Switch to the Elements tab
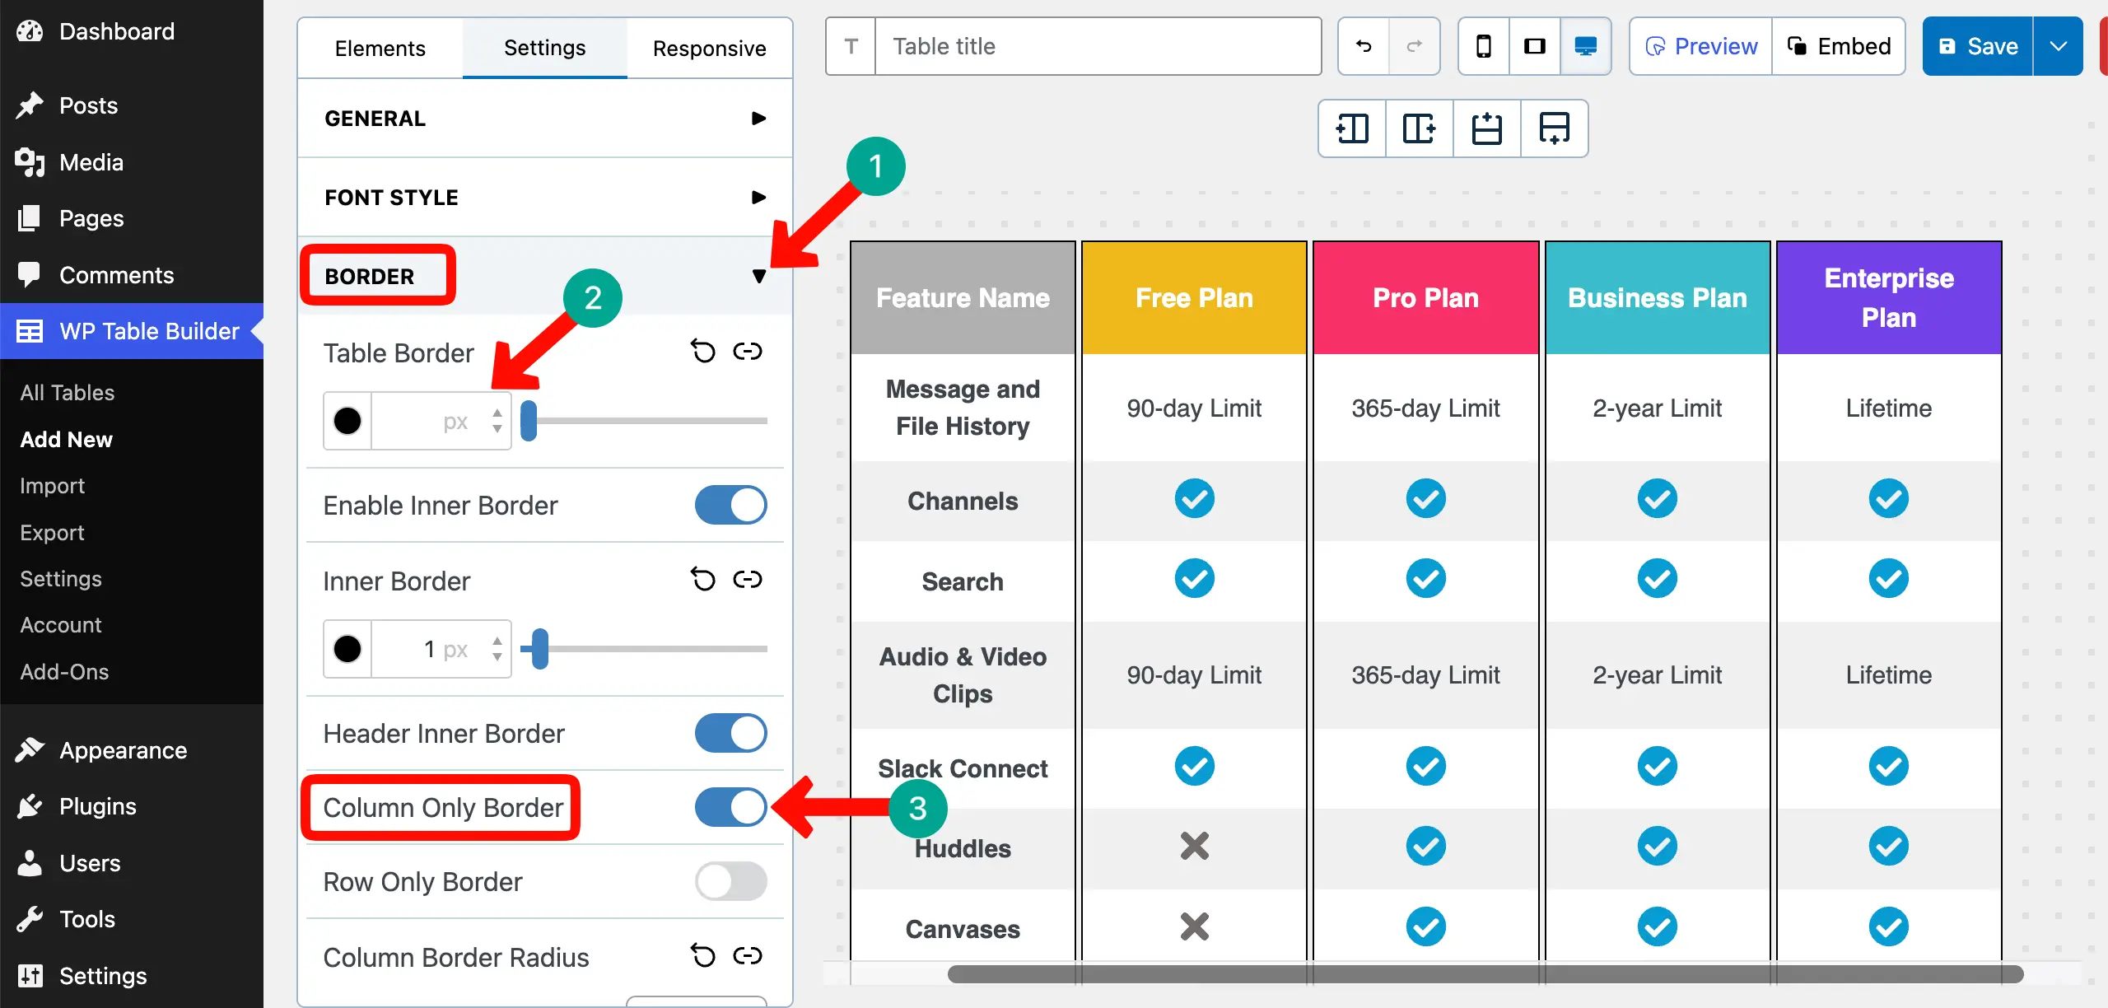 click(x=380, y=47)
